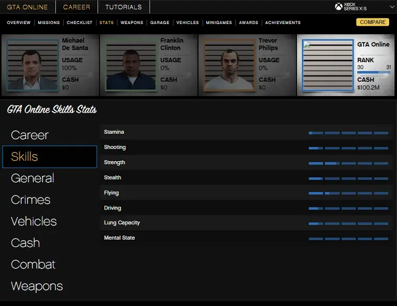Click the Mental State stat bar
Image resolution: width=397 pixels, height=306 pixels.
coord(348,239)
